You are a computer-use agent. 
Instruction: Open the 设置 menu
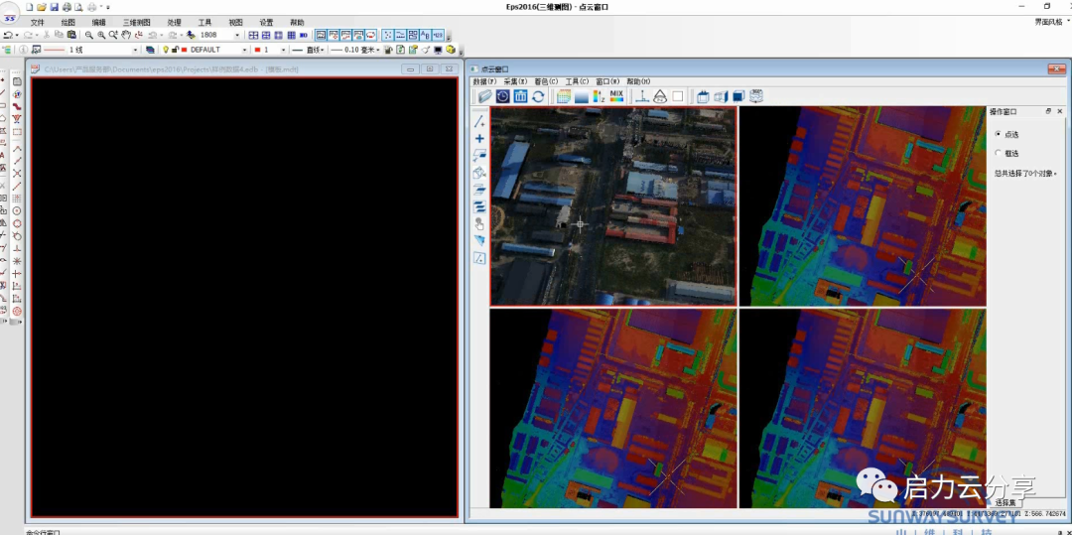point(267,22)
